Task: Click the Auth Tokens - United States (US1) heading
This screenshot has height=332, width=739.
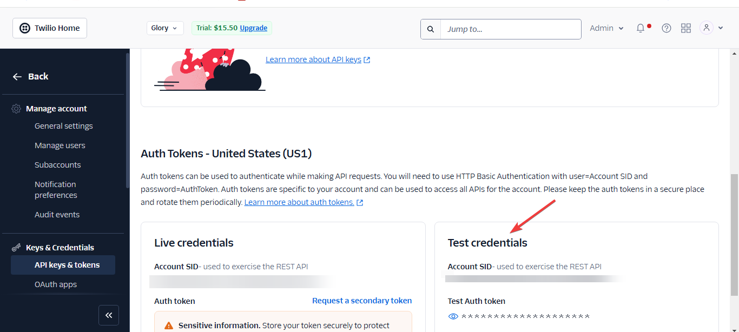Action: coord(226,154)
